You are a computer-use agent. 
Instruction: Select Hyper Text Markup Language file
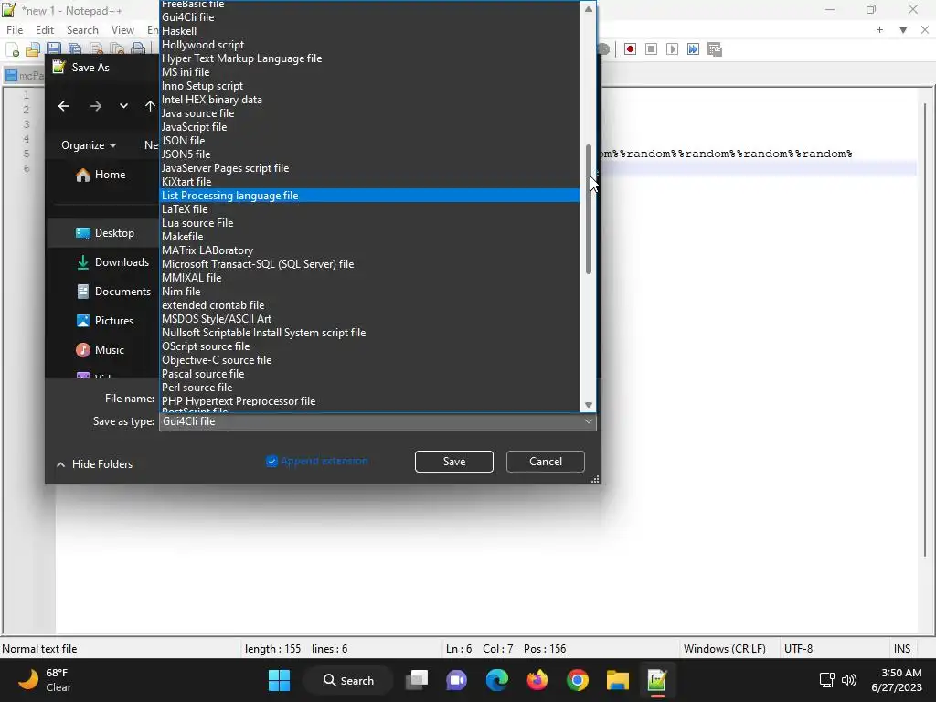pos(370,58)
